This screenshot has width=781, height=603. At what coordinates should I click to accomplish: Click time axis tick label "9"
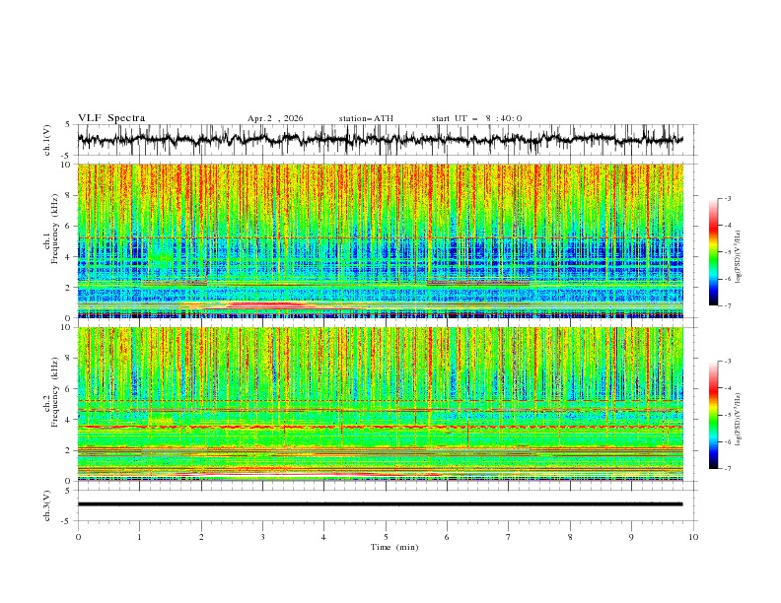[631, 537]
